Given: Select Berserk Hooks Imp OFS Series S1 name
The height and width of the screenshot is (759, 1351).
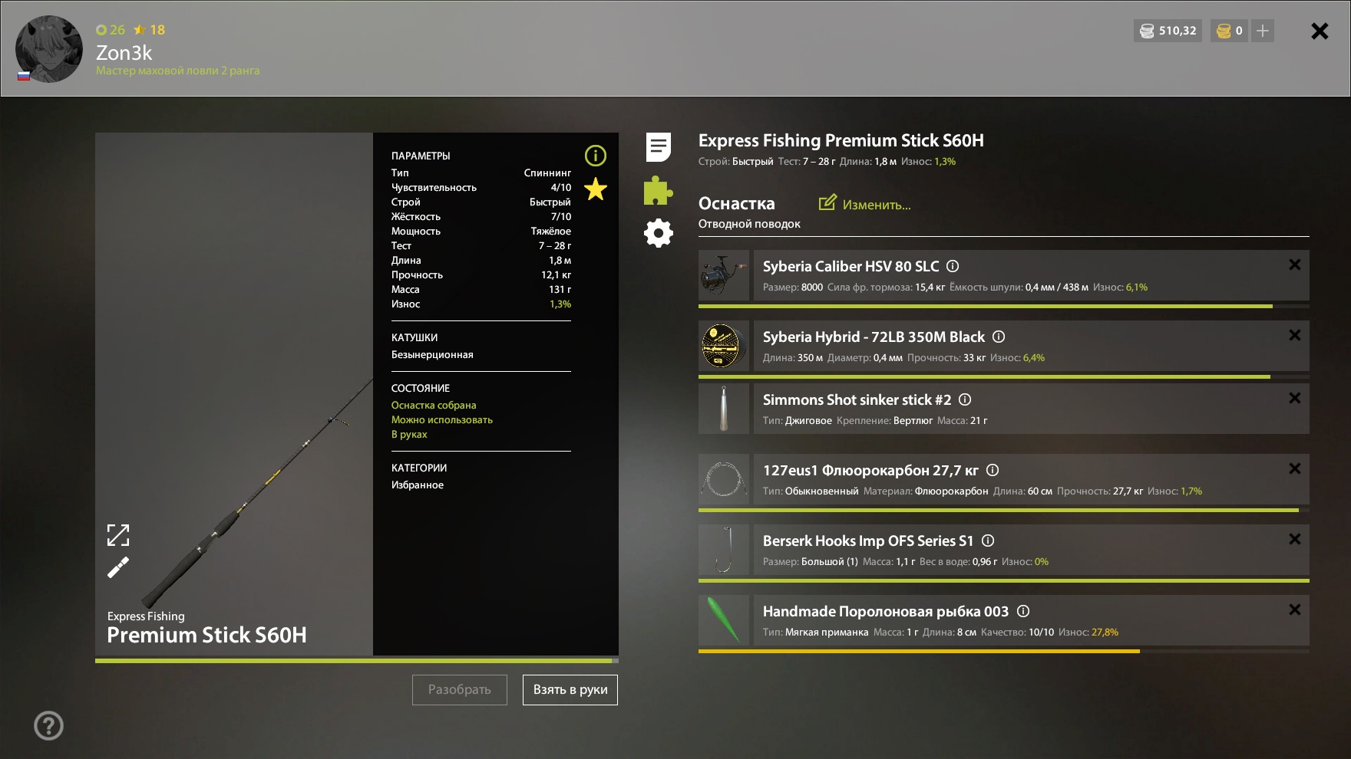Looking at the screenshot, I should point(868,540).
